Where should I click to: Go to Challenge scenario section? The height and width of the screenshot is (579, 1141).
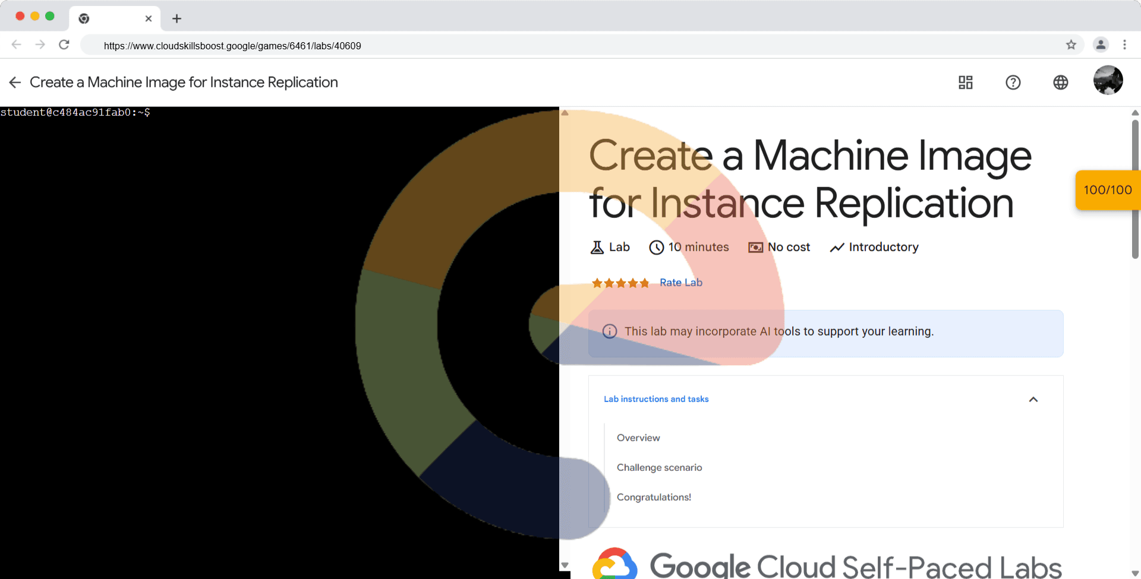click(x=659, y=467)
